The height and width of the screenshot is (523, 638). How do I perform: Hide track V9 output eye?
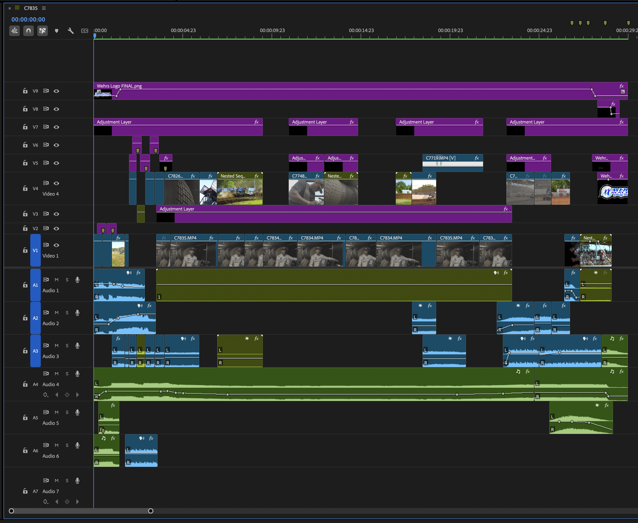point(56,91)
